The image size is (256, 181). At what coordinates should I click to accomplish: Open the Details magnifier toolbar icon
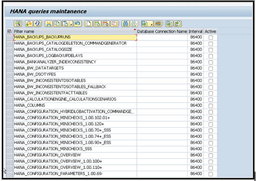(x=18, y=24)
